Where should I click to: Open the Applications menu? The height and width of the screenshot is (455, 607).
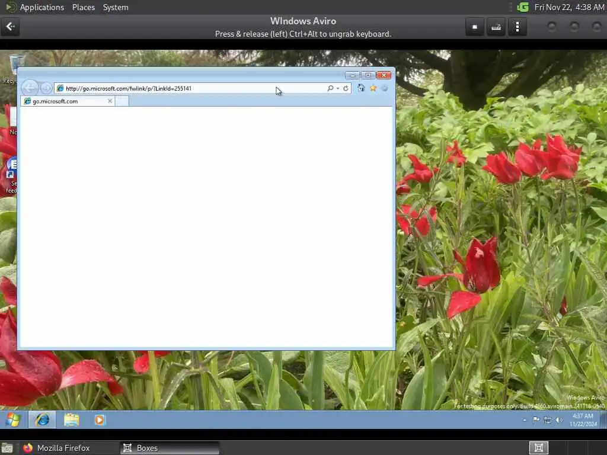click(42, 7)
